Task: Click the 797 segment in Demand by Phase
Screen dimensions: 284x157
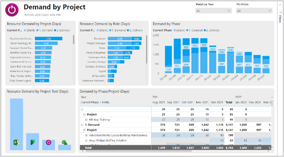Action: tap(257, 65)
